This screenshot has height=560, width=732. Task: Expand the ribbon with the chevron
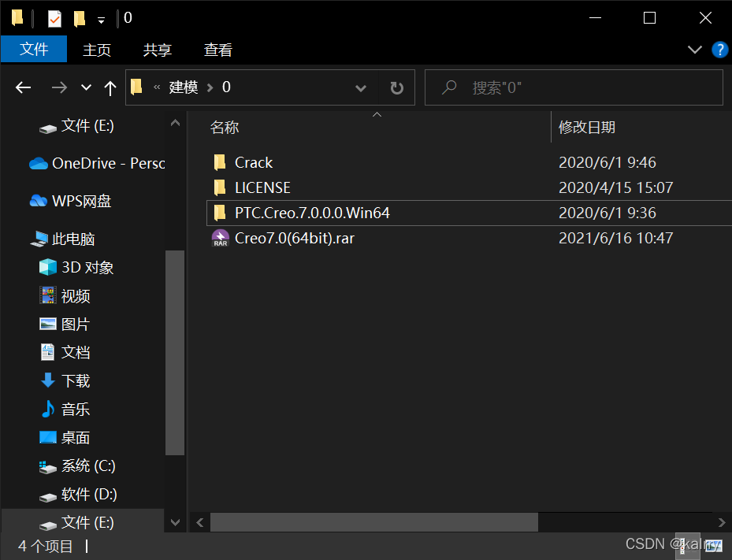point(695,50)
